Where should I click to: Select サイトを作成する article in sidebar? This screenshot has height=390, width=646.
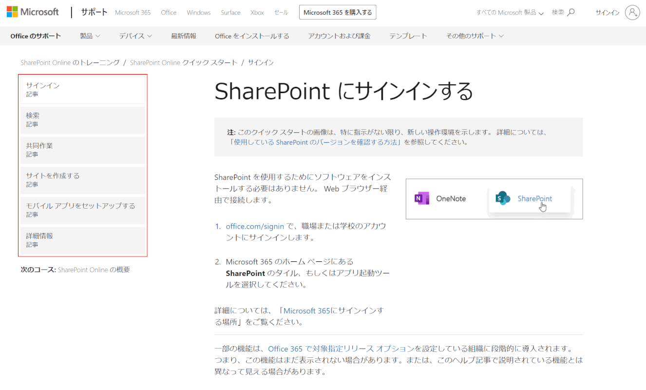click(x=83, y=180)
